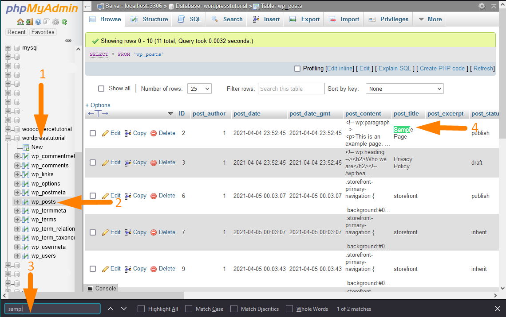Click pencil Edit icon for row ID 9
This screenshot has height=317, width=506.
tap(105, 269)
